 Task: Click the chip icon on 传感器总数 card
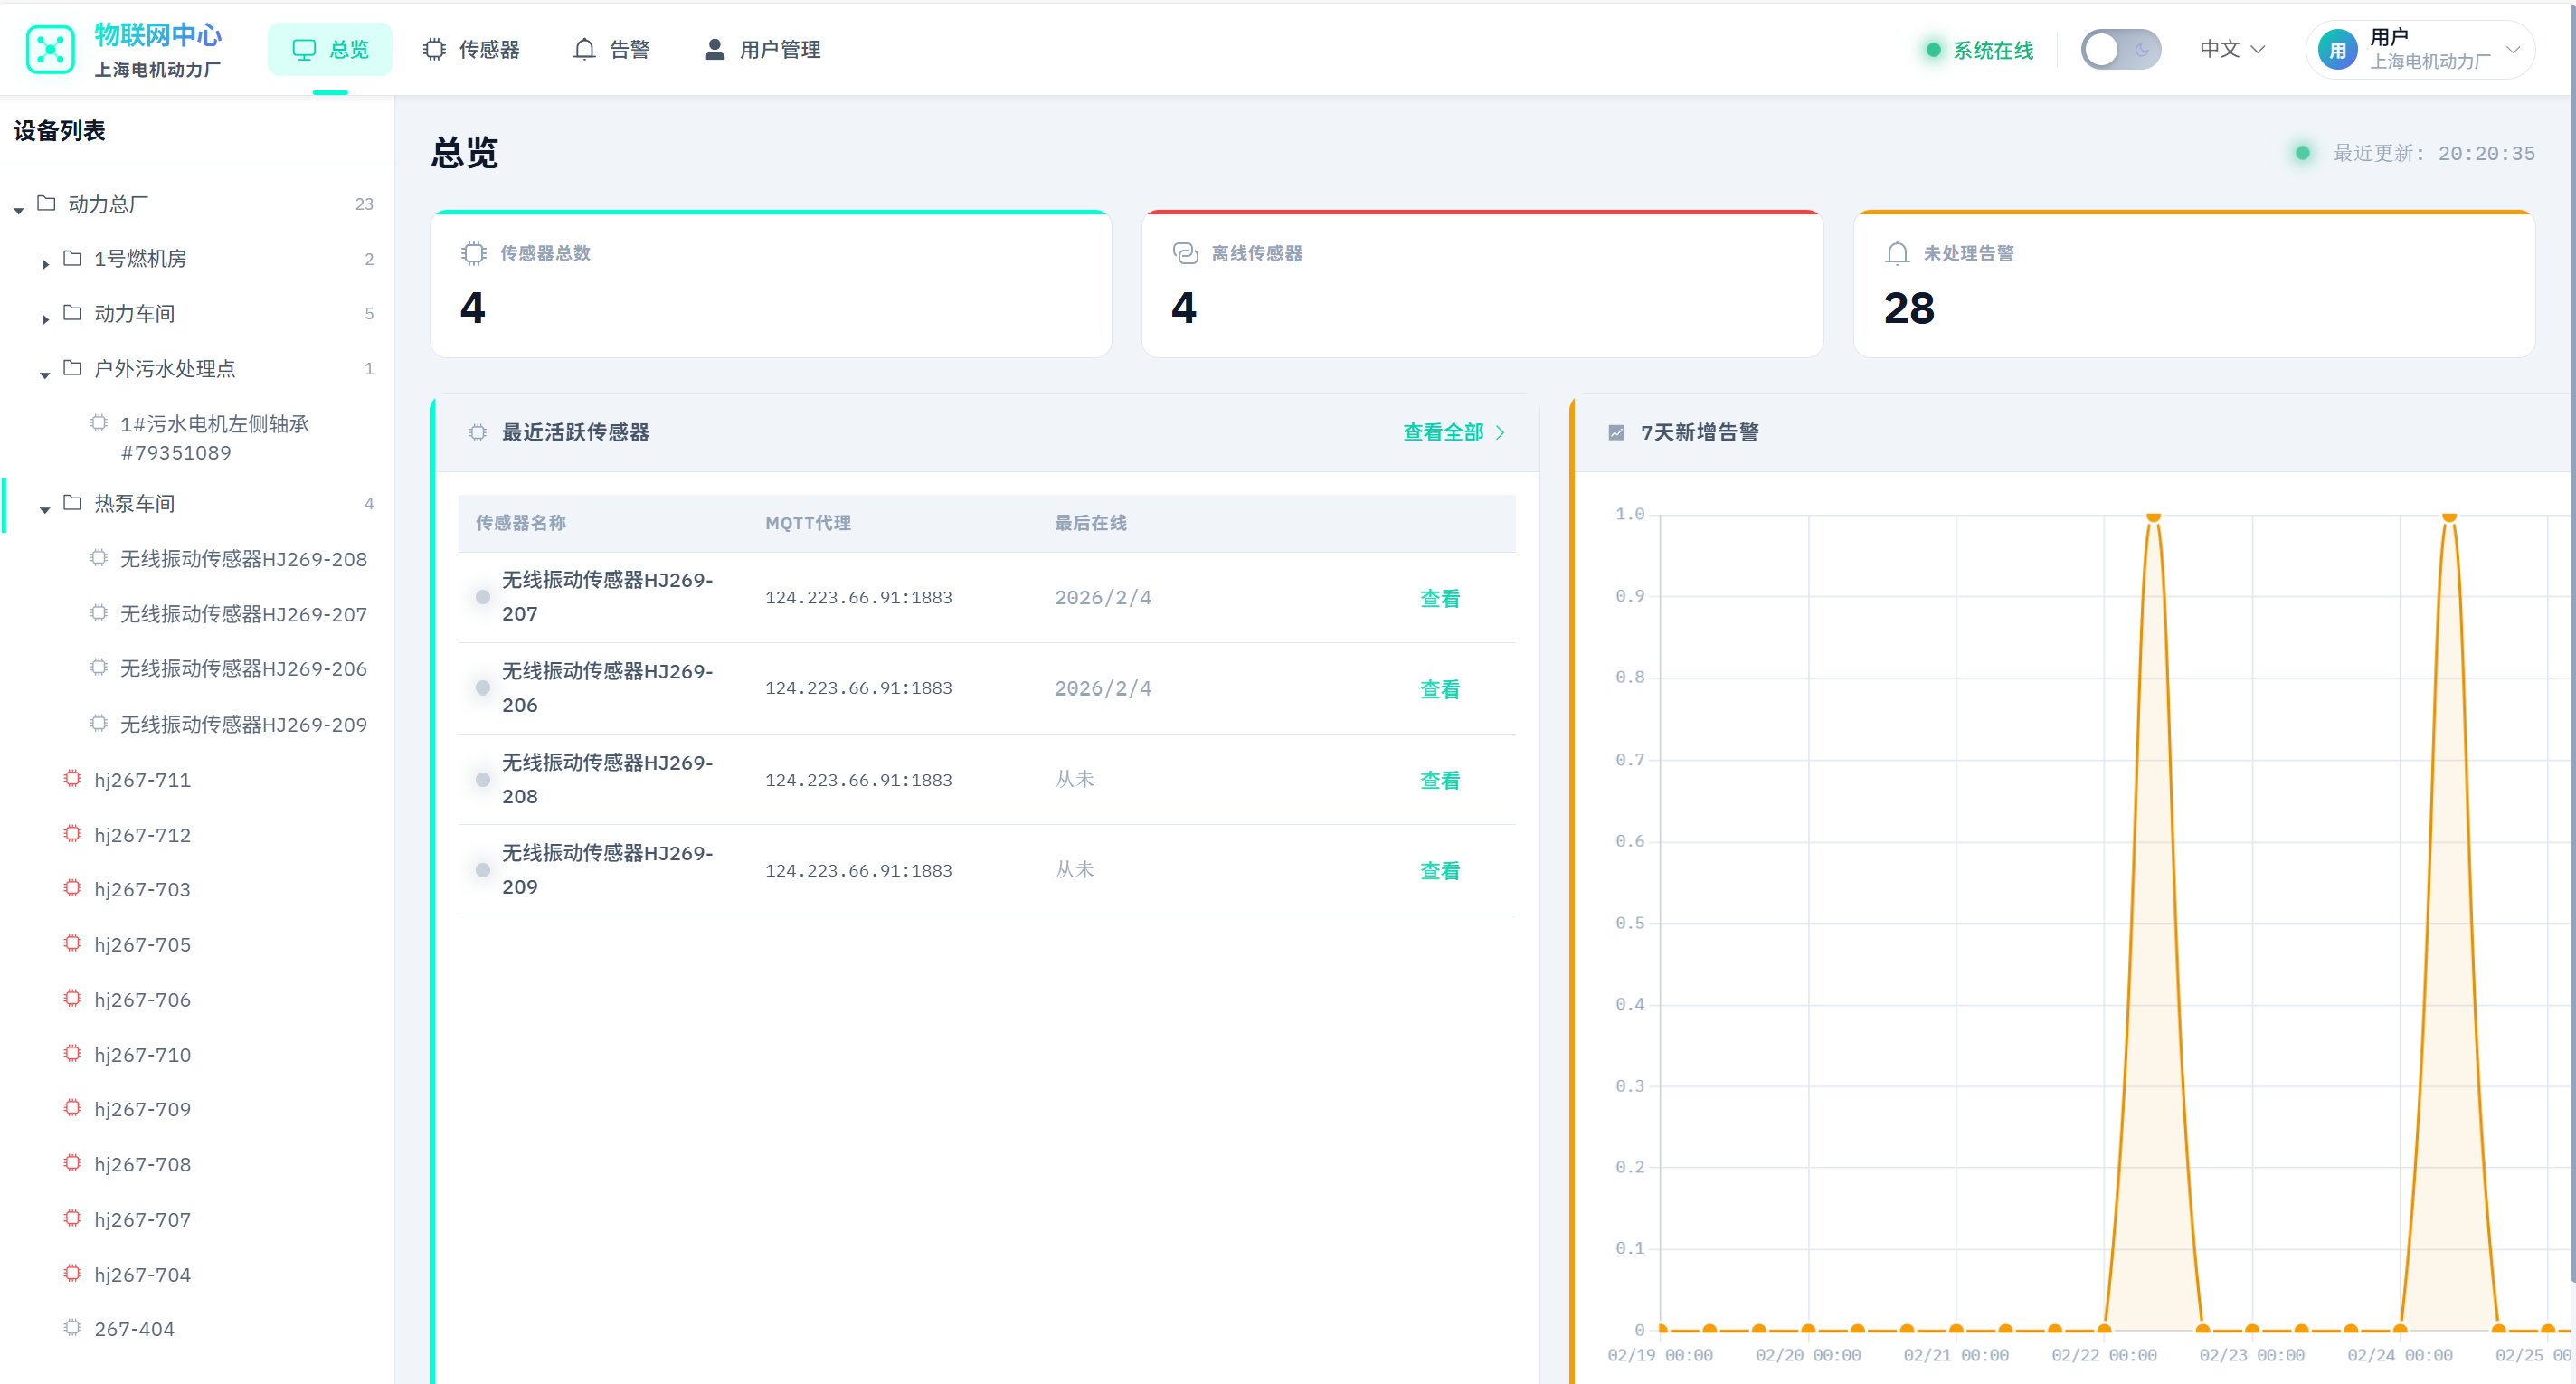click(473, 253)
